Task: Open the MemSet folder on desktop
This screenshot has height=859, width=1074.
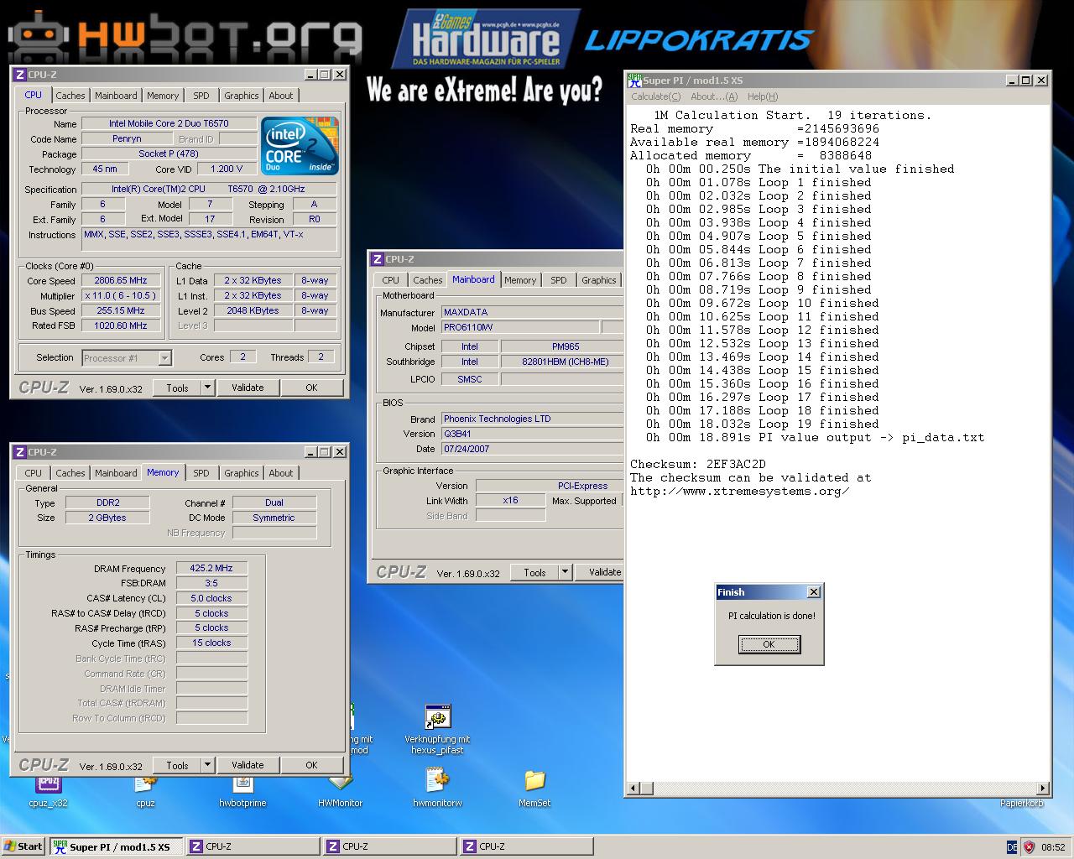Action: click(x=534, y=789)
